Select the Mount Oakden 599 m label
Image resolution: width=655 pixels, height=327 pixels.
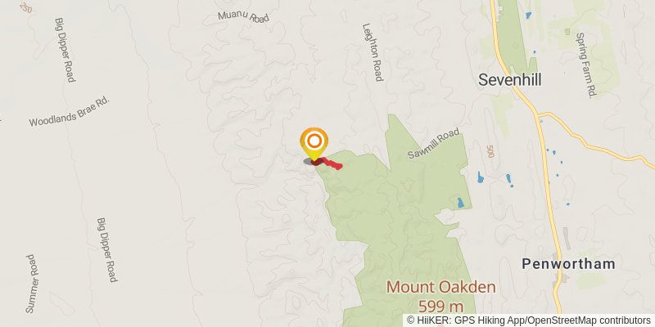pos(441,297)
